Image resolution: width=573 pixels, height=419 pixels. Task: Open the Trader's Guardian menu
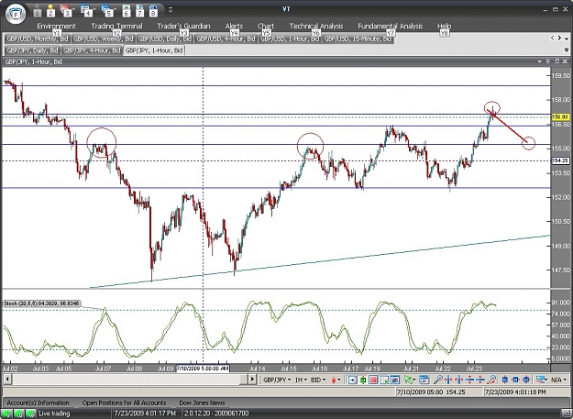pos(183,26)
